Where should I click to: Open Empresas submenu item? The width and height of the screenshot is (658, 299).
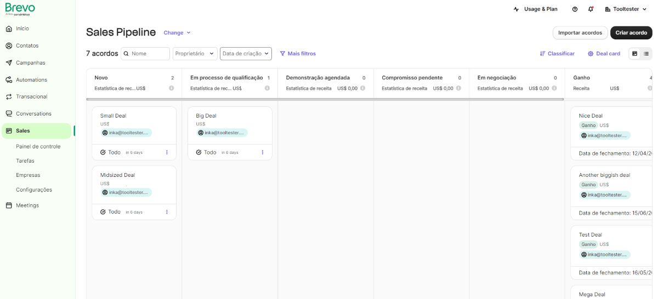coord(28,175)
